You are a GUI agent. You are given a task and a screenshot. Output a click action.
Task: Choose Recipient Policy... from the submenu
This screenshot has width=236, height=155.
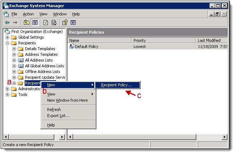point(118,85)
